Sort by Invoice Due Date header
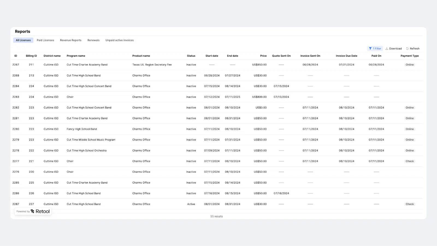 [347, 56]
